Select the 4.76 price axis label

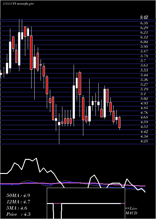point(144,113)
